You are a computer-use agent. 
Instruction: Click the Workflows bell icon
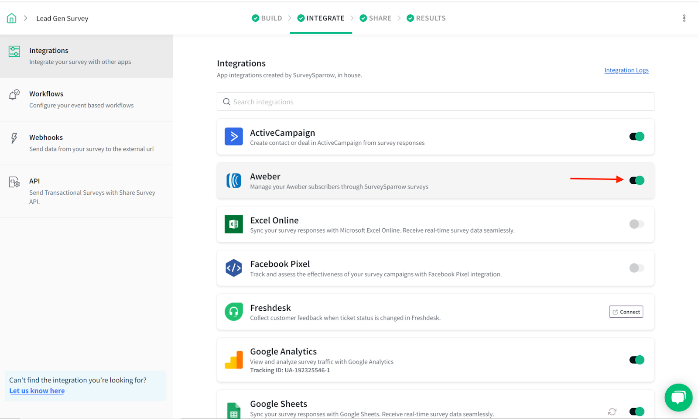click(x=14, y=95)
